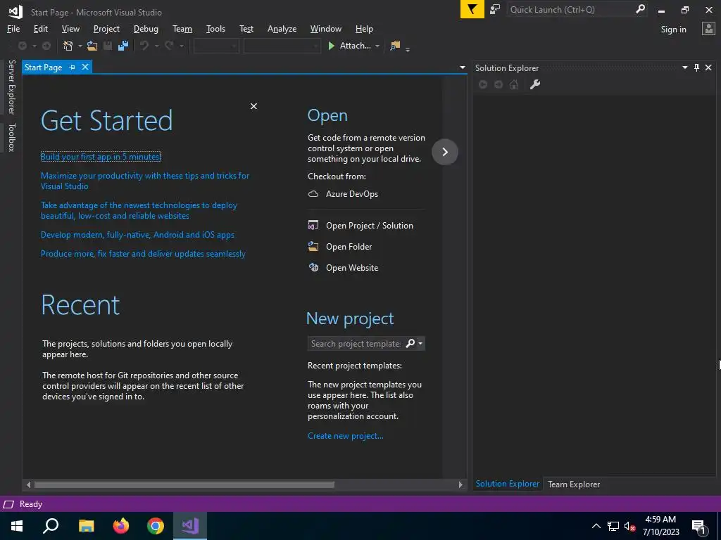Click the Save All toolbar icon
721x540 pixels.
[x=123, y=46]
